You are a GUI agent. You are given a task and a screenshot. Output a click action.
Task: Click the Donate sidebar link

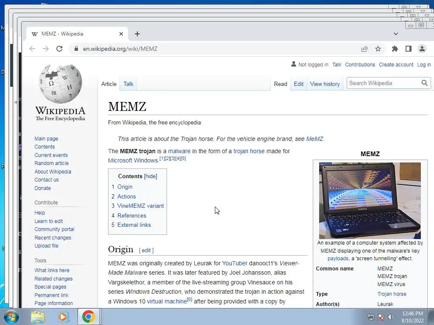pyautogui.click(x=43, y=188)
